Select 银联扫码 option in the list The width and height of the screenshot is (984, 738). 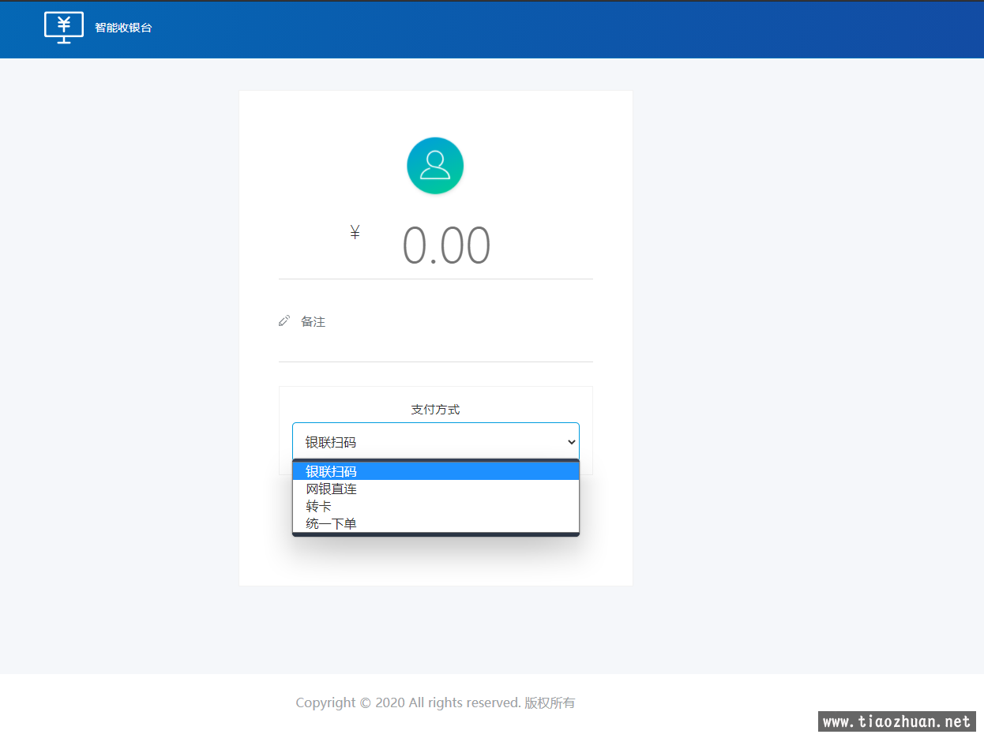pos(436,471)
